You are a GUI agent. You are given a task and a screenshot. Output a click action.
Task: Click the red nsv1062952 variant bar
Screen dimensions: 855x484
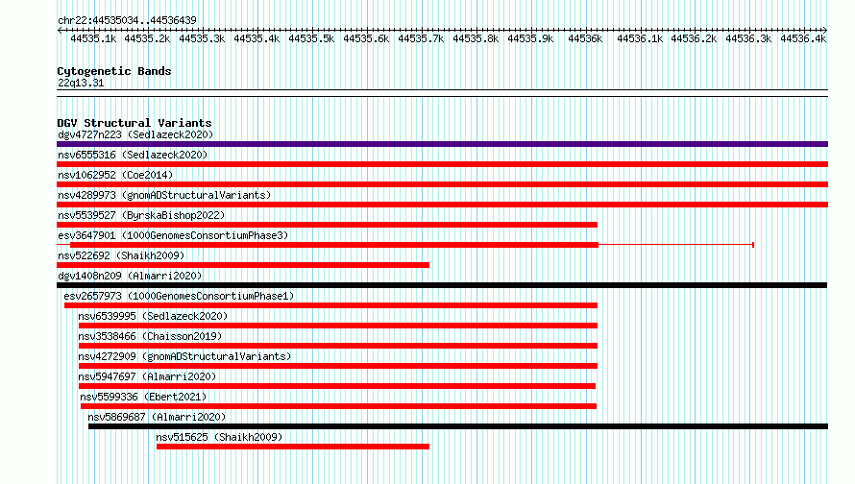point(442,184)
